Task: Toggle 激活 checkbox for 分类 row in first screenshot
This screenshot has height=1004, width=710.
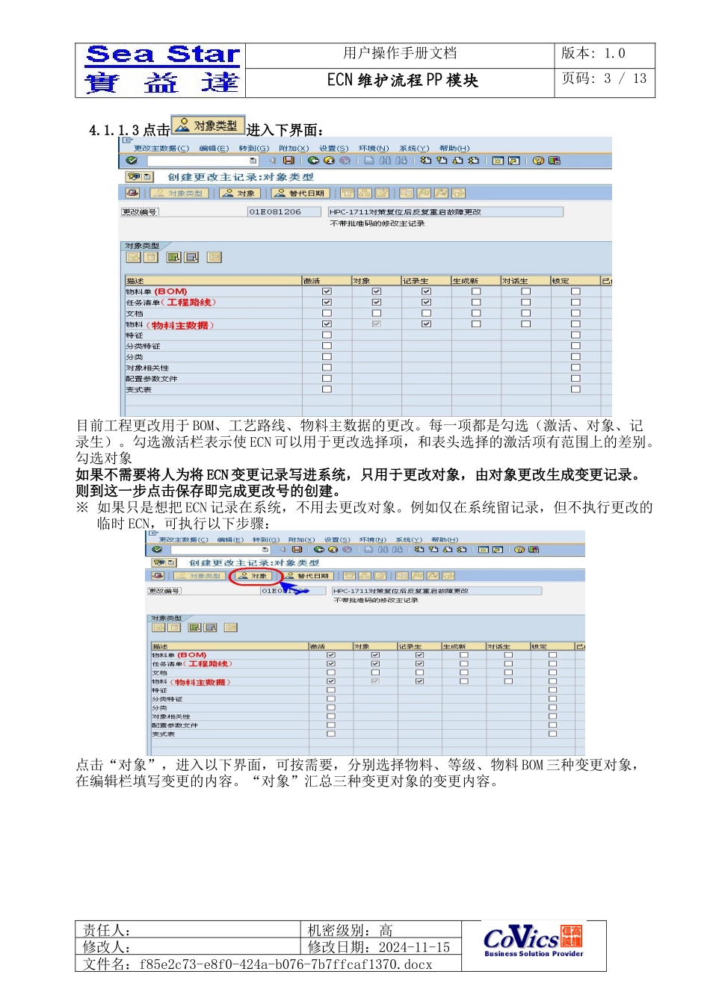Action: [x=327, y=357]
